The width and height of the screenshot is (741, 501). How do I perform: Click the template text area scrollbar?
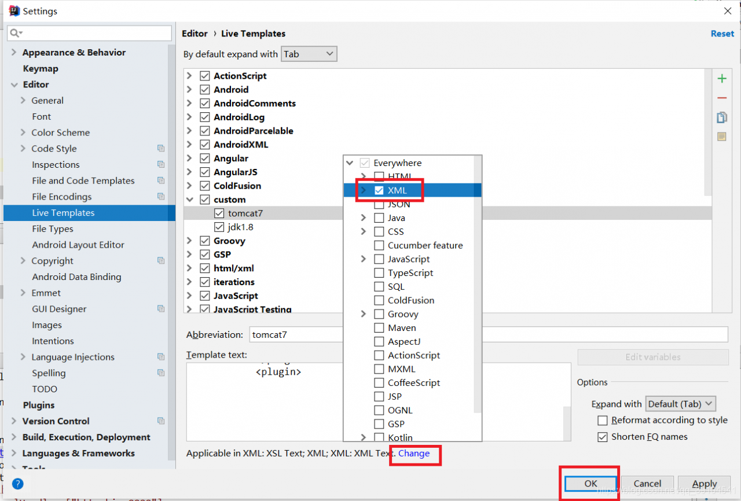[567, 424]
